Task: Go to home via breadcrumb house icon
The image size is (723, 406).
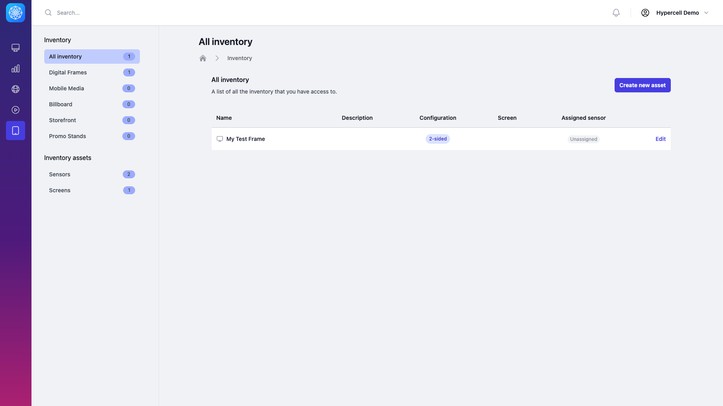Action: click(203, 58)
